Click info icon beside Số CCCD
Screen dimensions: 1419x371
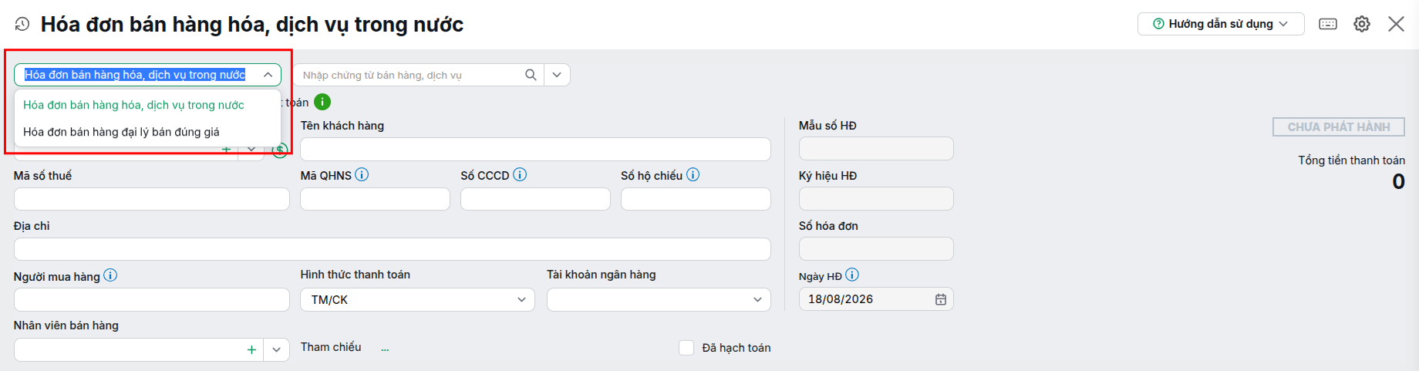[520, 175]
